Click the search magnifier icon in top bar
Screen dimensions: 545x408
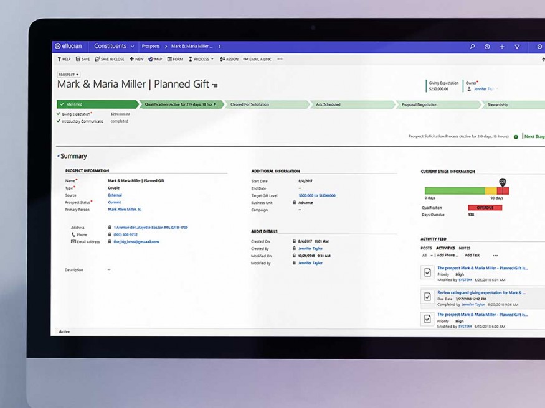point(472,47)
